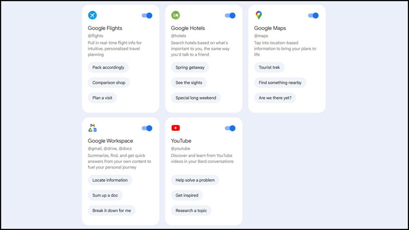Click the @flights handle text
The height and width of the screenshot is (230, 409).
click(x=96, y=36)
